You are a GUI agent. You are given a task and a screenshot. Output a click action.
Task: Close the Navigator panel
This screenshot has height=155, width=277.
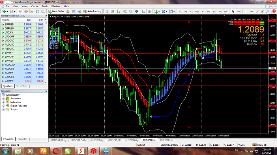coord(46,91)
